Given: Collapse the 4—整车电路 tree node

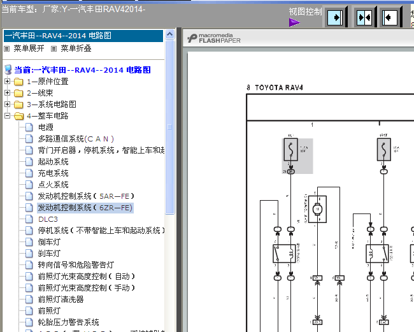Looking at the screenshot, I should (8, 116).
